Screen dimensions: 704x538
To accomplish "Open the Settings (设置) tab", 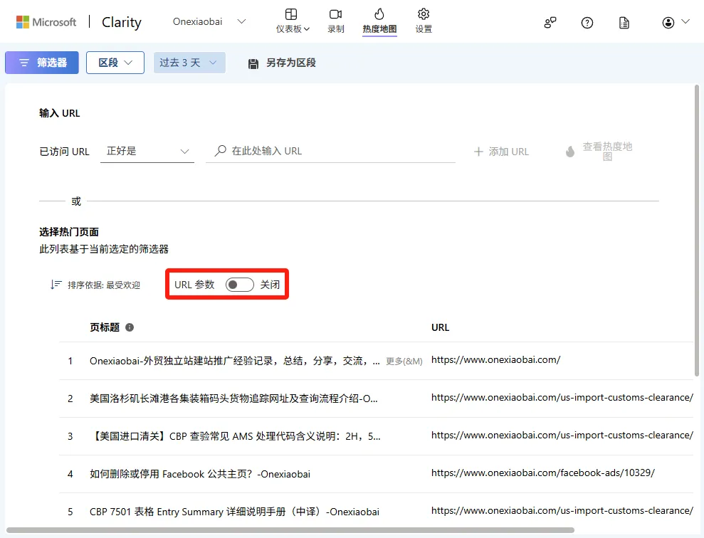I will pyautogui.click(x=424, y=21).
